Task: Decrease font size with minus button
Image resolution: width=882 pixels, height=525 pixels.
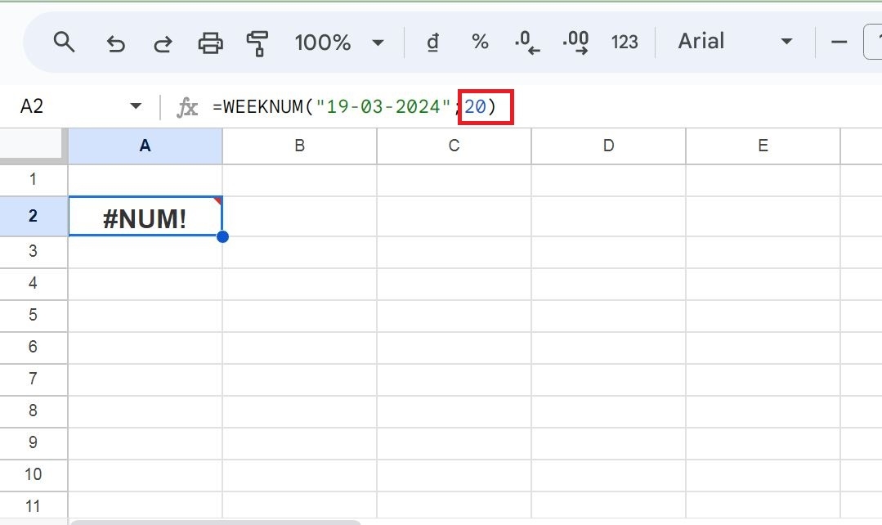Action: 839,42
